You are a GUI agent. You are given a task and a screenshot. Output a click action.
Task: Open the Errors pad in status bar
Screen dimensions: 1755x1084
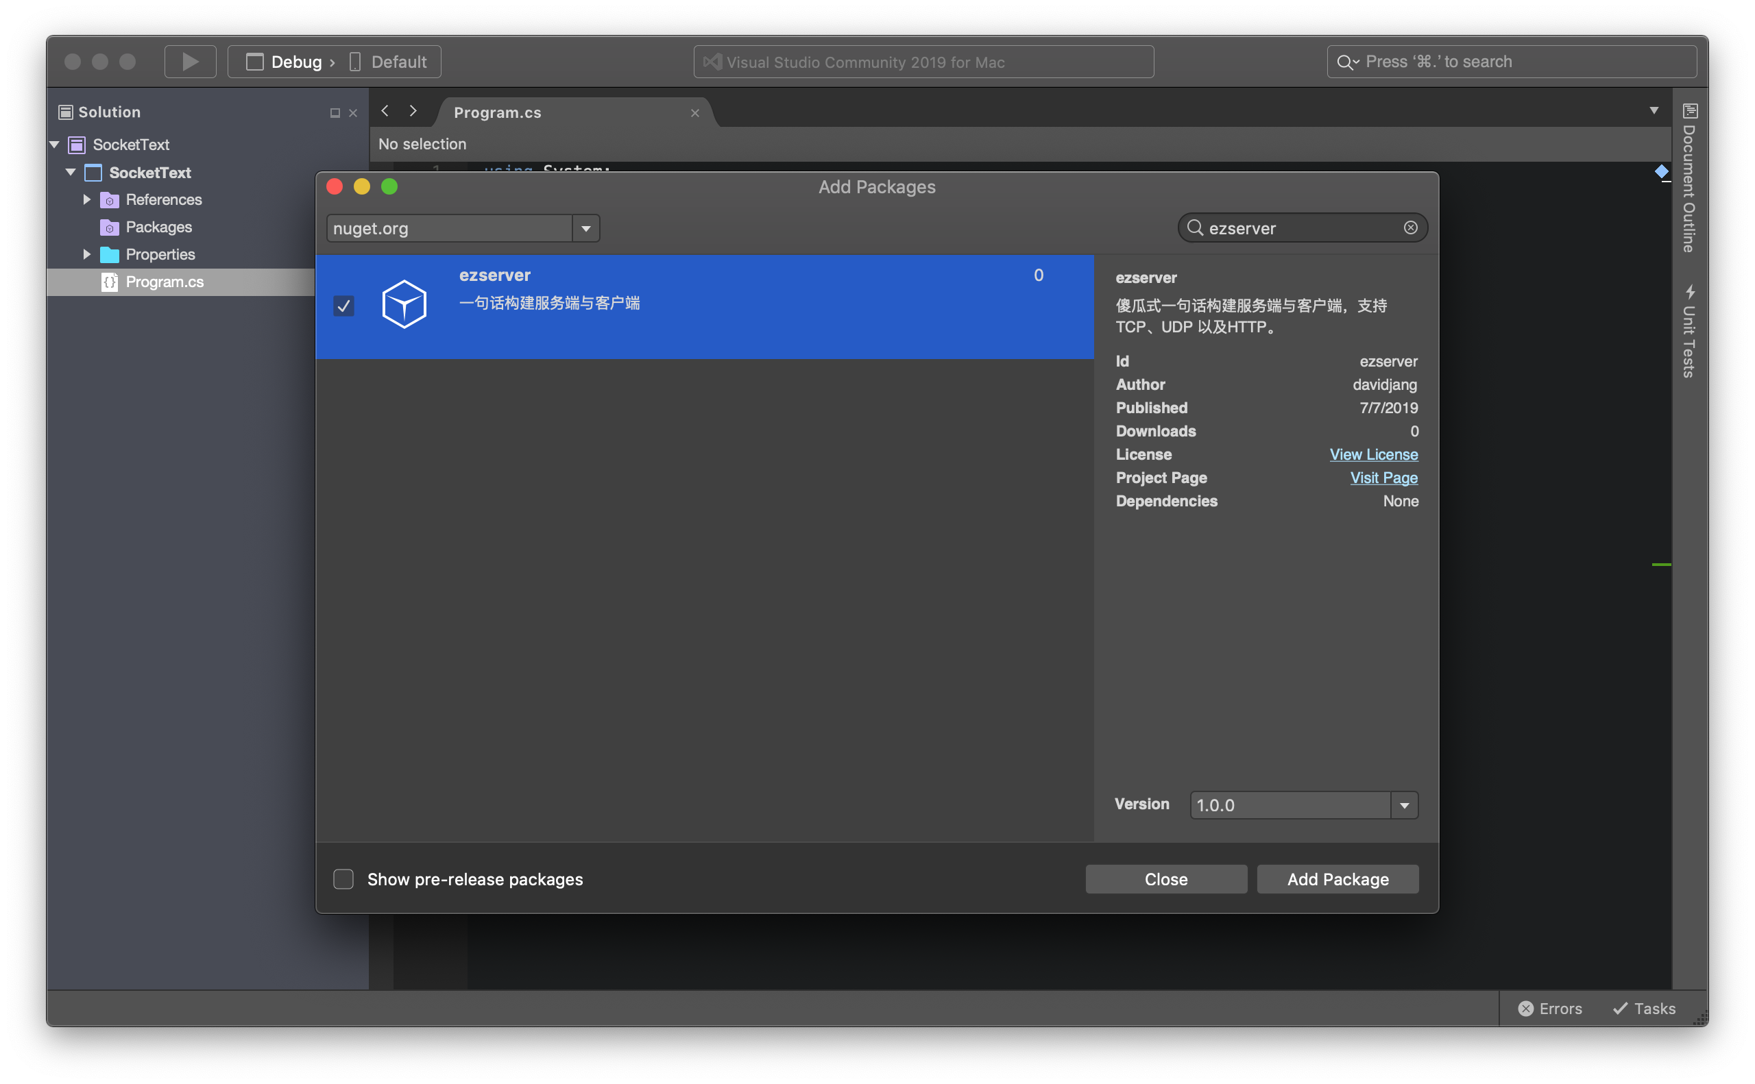(x=1550, y=1009)
